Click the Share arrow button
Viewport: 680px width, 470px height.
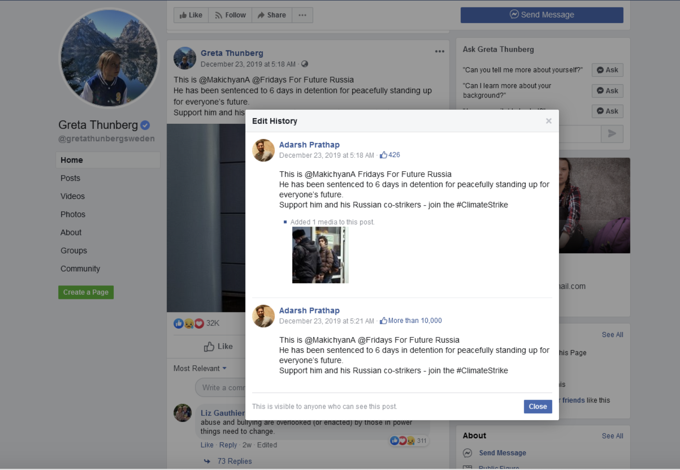click(272, 15)
